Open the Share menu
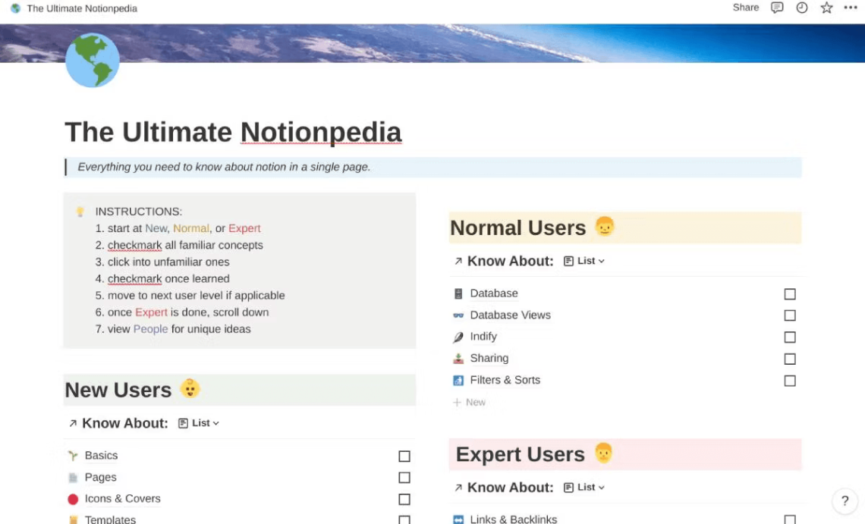Screen dimensions: 865x524 [745, 7]
